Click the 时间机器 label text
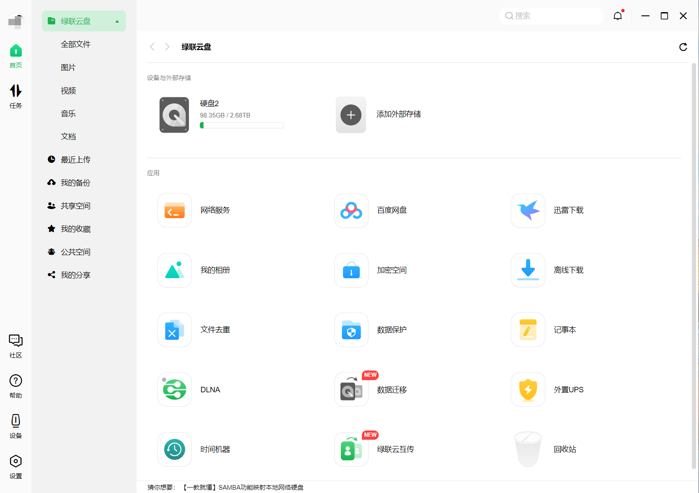The width and height of the screenshot is (699, 493). 215,449
